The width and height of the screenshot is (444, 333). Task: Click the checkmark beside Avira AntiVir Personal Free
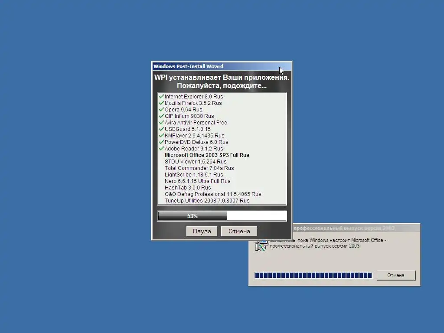click(161, 122)
